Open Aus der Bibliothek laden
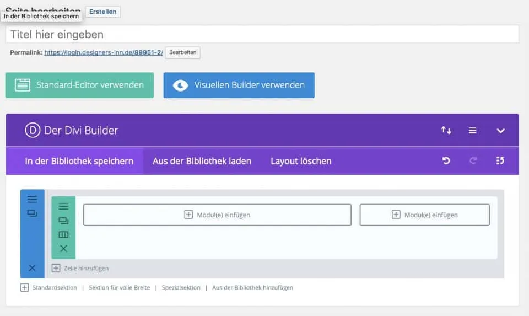This screenshot has width=529, height=316. pyautogui.click(x=202, y=161)
